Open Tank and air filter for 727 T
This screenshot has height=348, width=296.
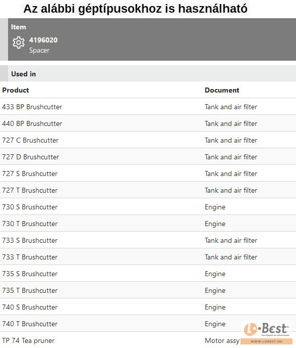click(231, 190)
